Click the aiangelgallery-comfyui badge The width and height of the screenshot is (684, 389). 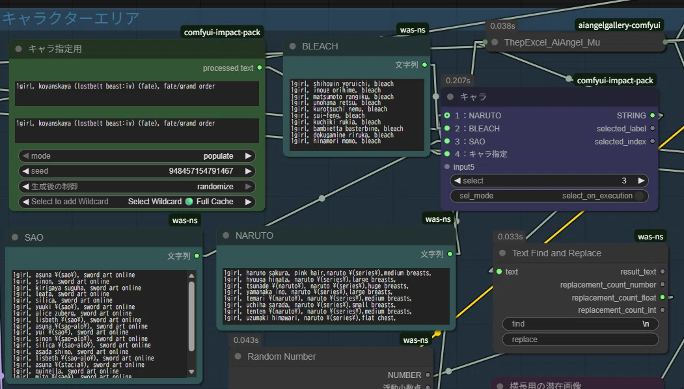click(x=619, y=25)
